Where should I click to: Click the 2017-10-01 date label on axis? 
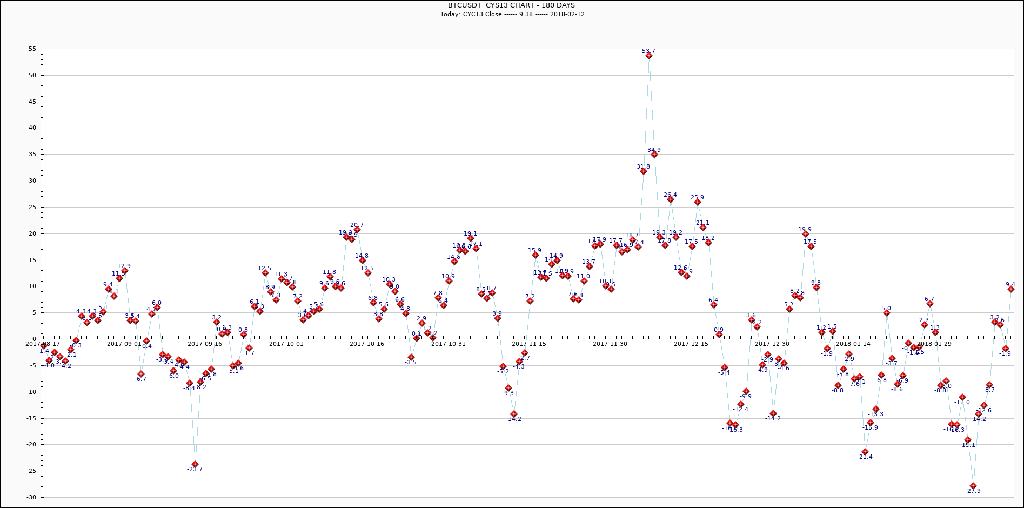coord(286,344)
